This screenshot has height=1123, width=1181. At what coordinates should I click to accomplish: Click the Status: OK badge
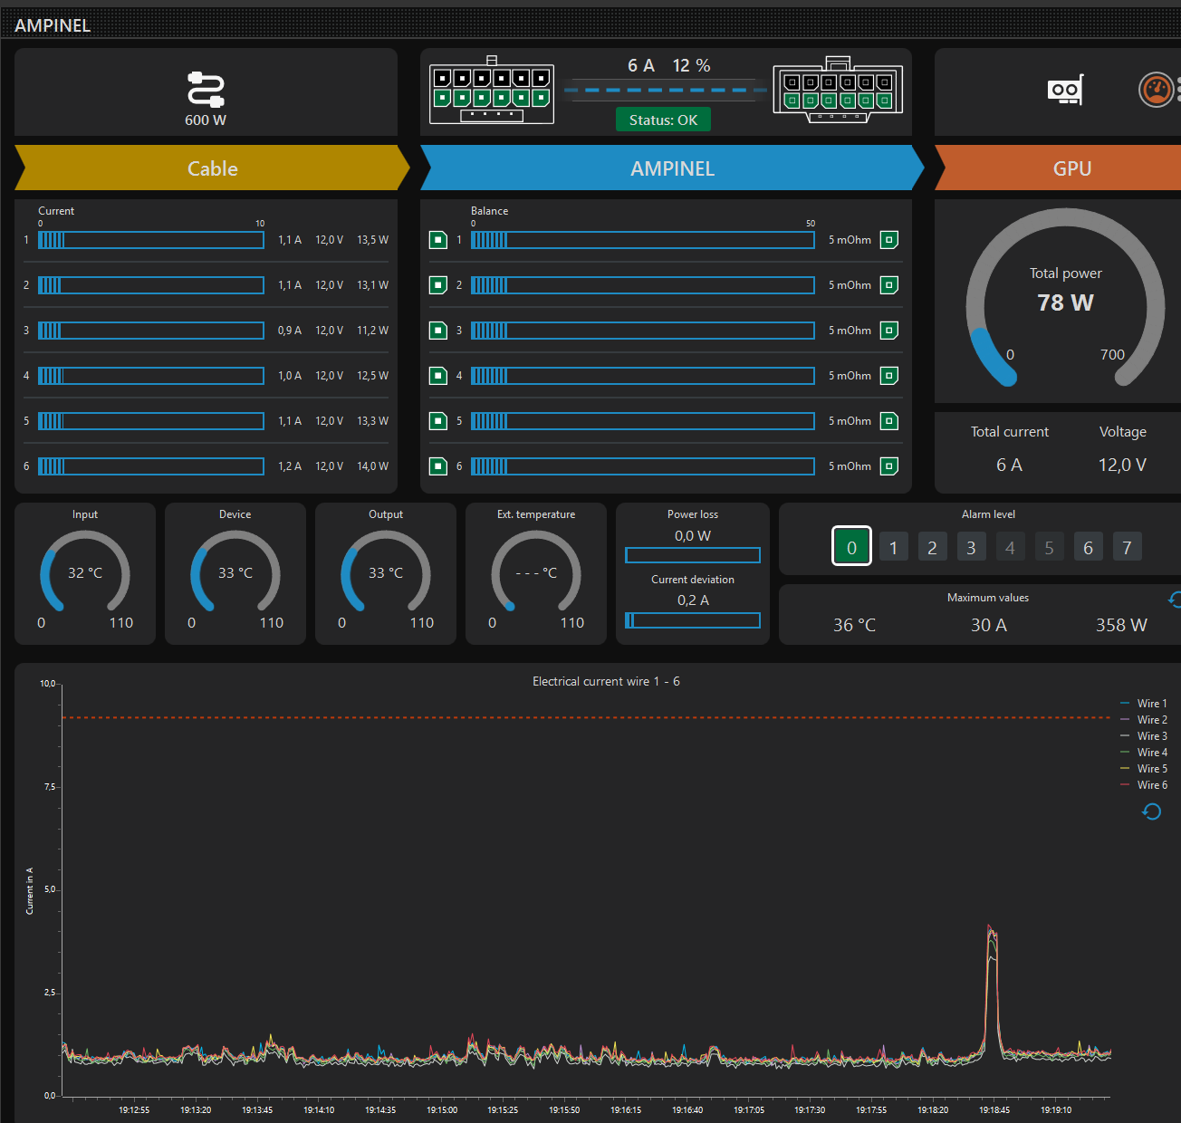pyautogui.click(x=663, y=120)
